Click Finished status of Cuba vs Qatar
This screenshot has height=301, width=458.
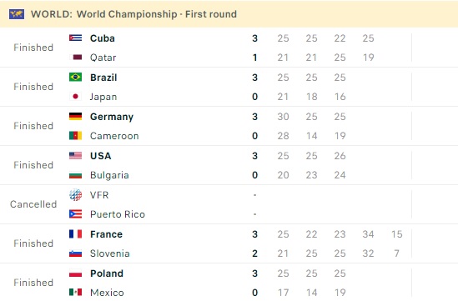point(33,48)
